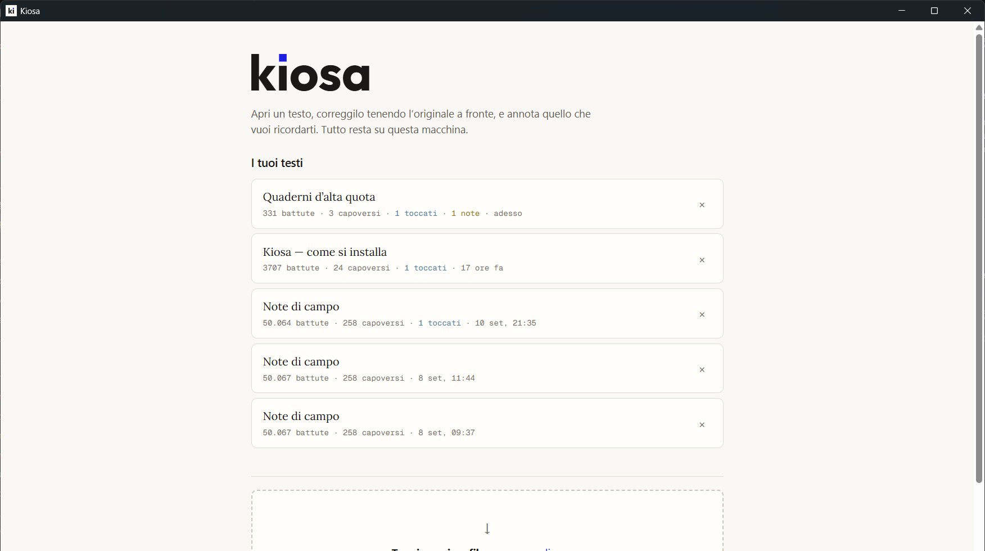Click the "8 set, 09:37" timestamp

[x=447, y=433]
